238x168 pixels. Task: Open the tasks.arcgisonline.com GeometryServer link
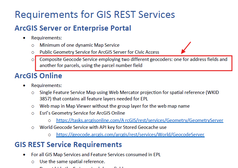pyautogui.click(x=140, y=120)
